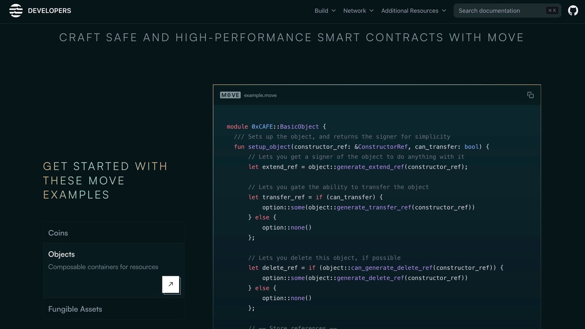Screen dimensions: 585x329
Task: Copy the example.move code snippet
Action: (x=530, y=95)
